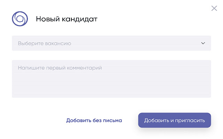
Task: Open the "Выберите вакансию" dropdown
Action: pos(111,43)
